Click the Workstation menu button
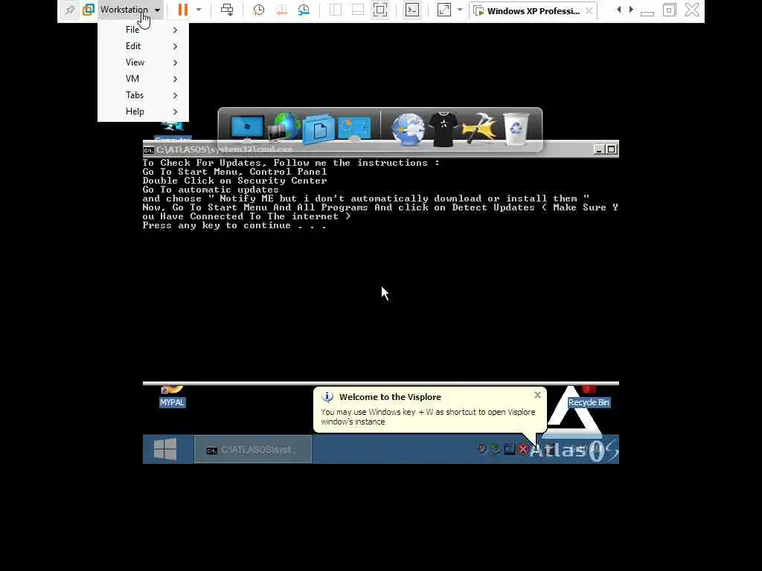This screenshot has height=571, width=762. 129,10
